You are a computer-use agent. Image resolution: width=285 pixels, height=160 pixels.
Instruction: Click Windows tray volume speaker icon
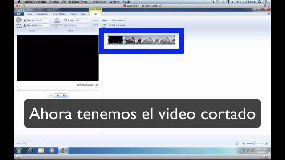tap(252, 151)
